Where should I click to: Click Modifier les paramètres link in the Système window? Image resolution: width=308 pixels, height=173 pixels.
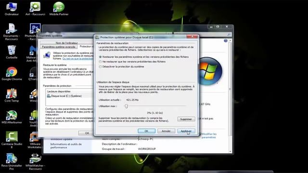(209, 136)
